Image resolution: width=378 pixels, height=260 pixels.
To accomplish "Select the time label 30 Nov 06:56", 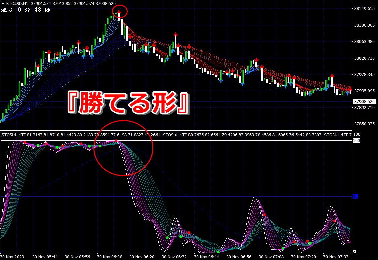I will [x=239, y=257].
